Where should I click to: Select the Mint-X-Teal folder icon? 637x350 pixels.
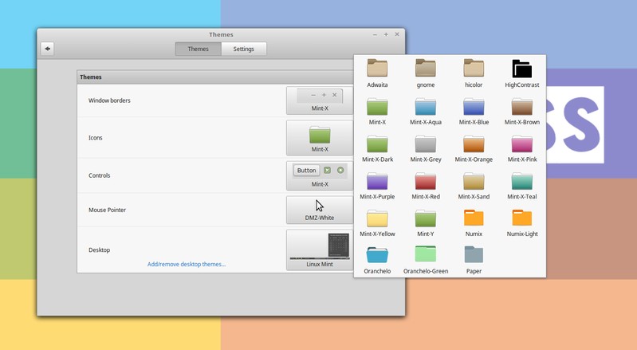[522, 186]
